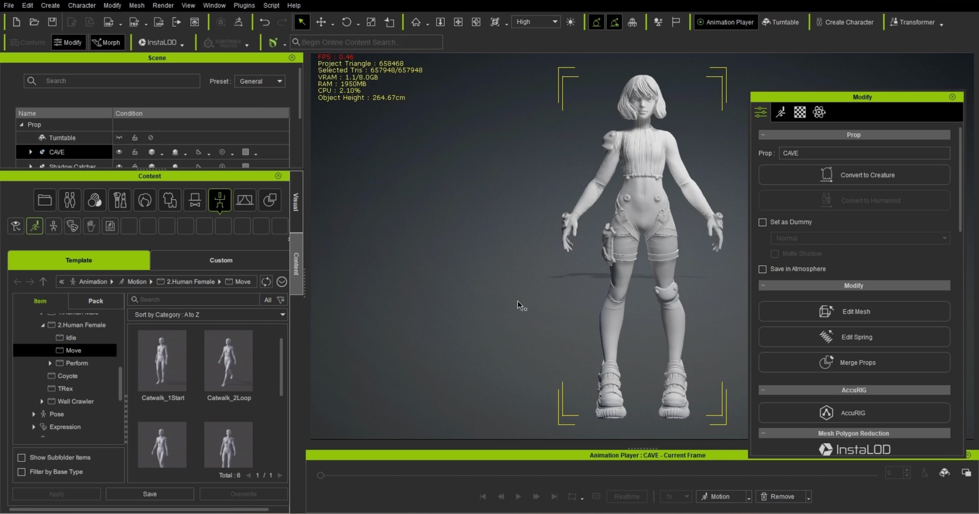Open the Preset General dropdown
Viewport: 979px width, 514px height.
pos(260,81)
